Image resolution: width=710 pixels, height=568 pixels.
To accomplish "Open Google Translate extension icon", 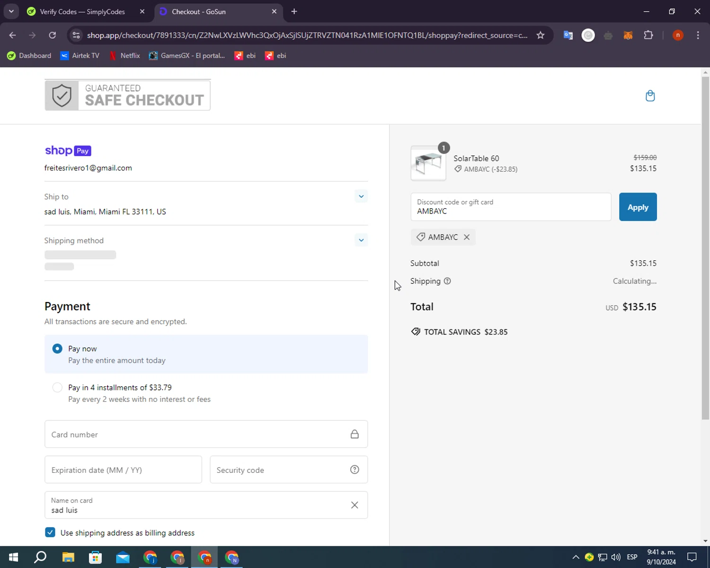I will pos(568,35).
